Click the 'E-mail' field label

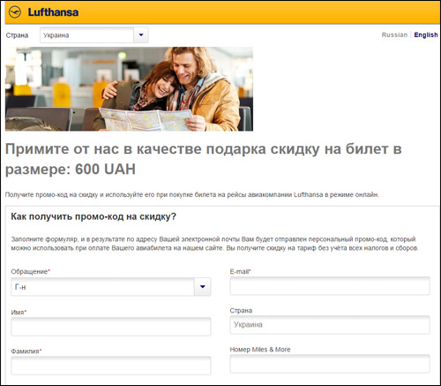pos(240,271)
